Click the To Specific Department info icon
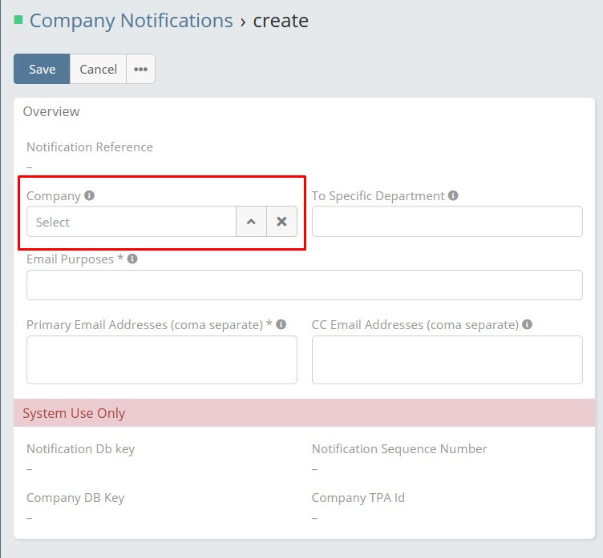Screen dimensions: 603x558 [453, 195]
